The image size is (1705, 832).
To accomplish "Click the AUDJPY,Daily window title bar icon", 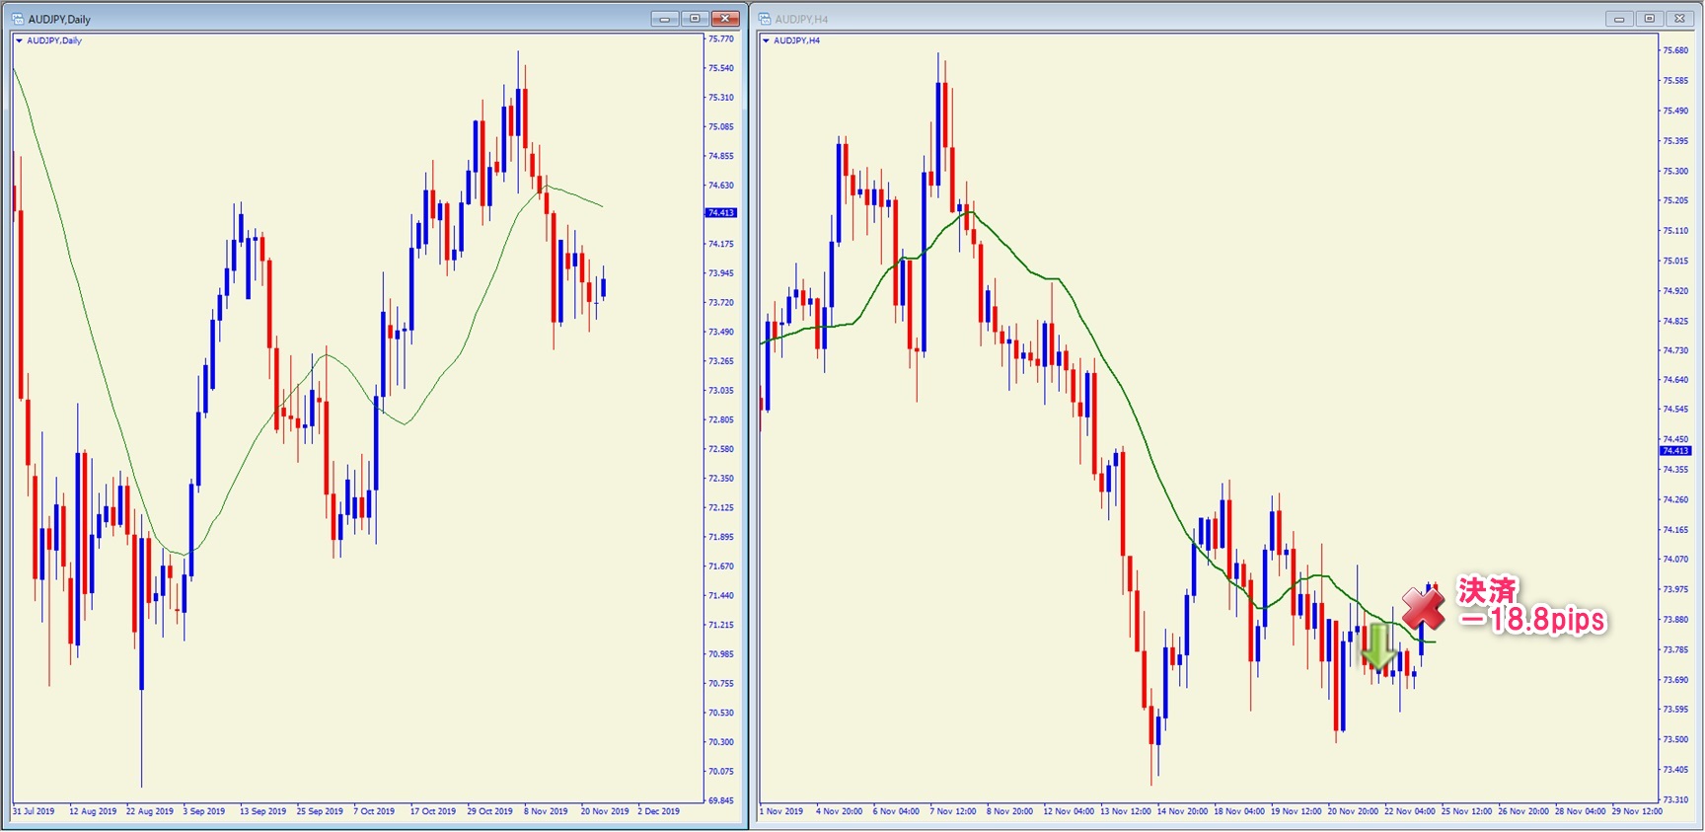I will (18, 19).
